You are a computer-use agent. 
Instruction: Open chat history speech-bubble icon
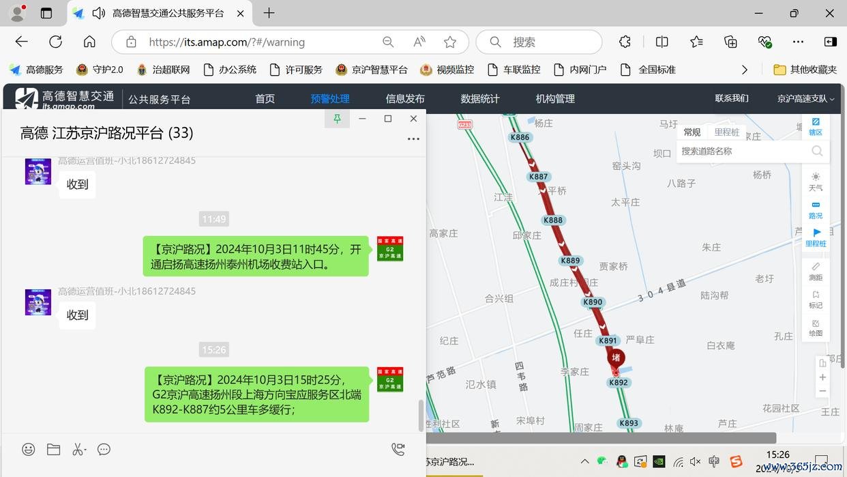104,449
